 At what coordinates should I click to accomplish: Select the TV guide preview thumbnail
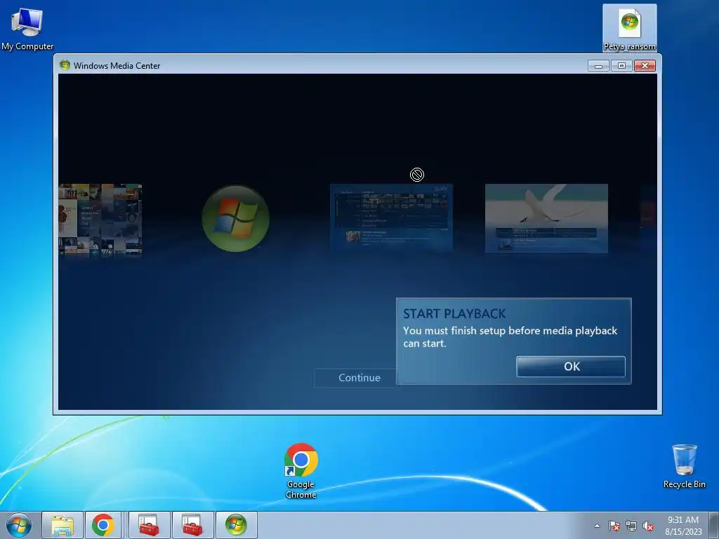click(x=391, y=218)
